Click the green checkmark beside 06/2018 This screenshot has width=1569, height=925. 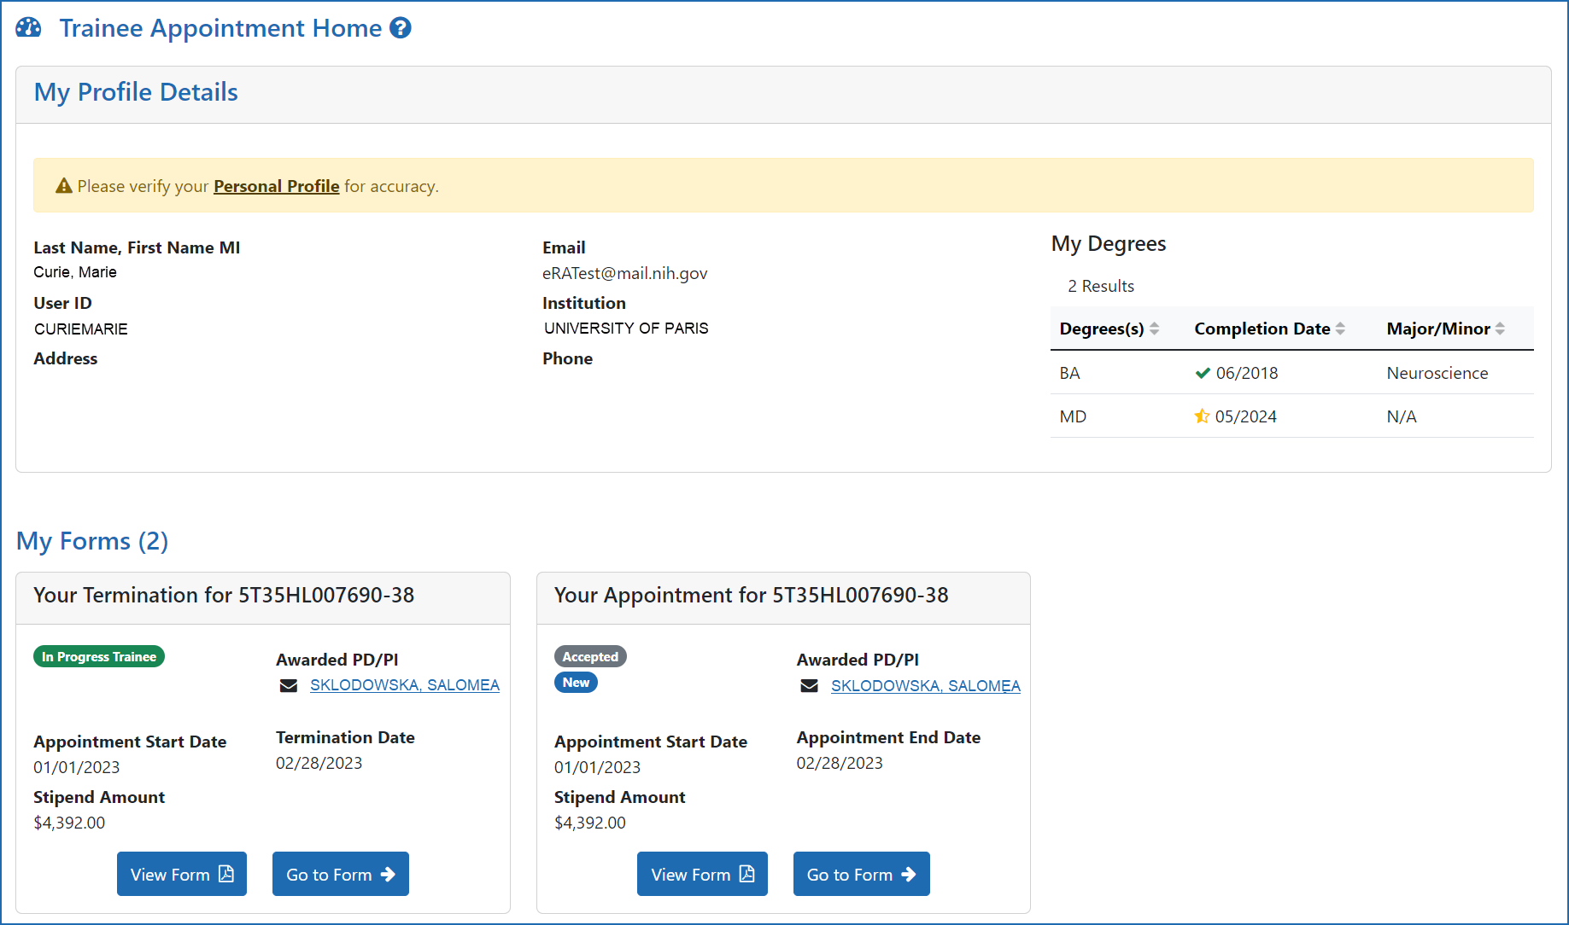click(1203, 373)
